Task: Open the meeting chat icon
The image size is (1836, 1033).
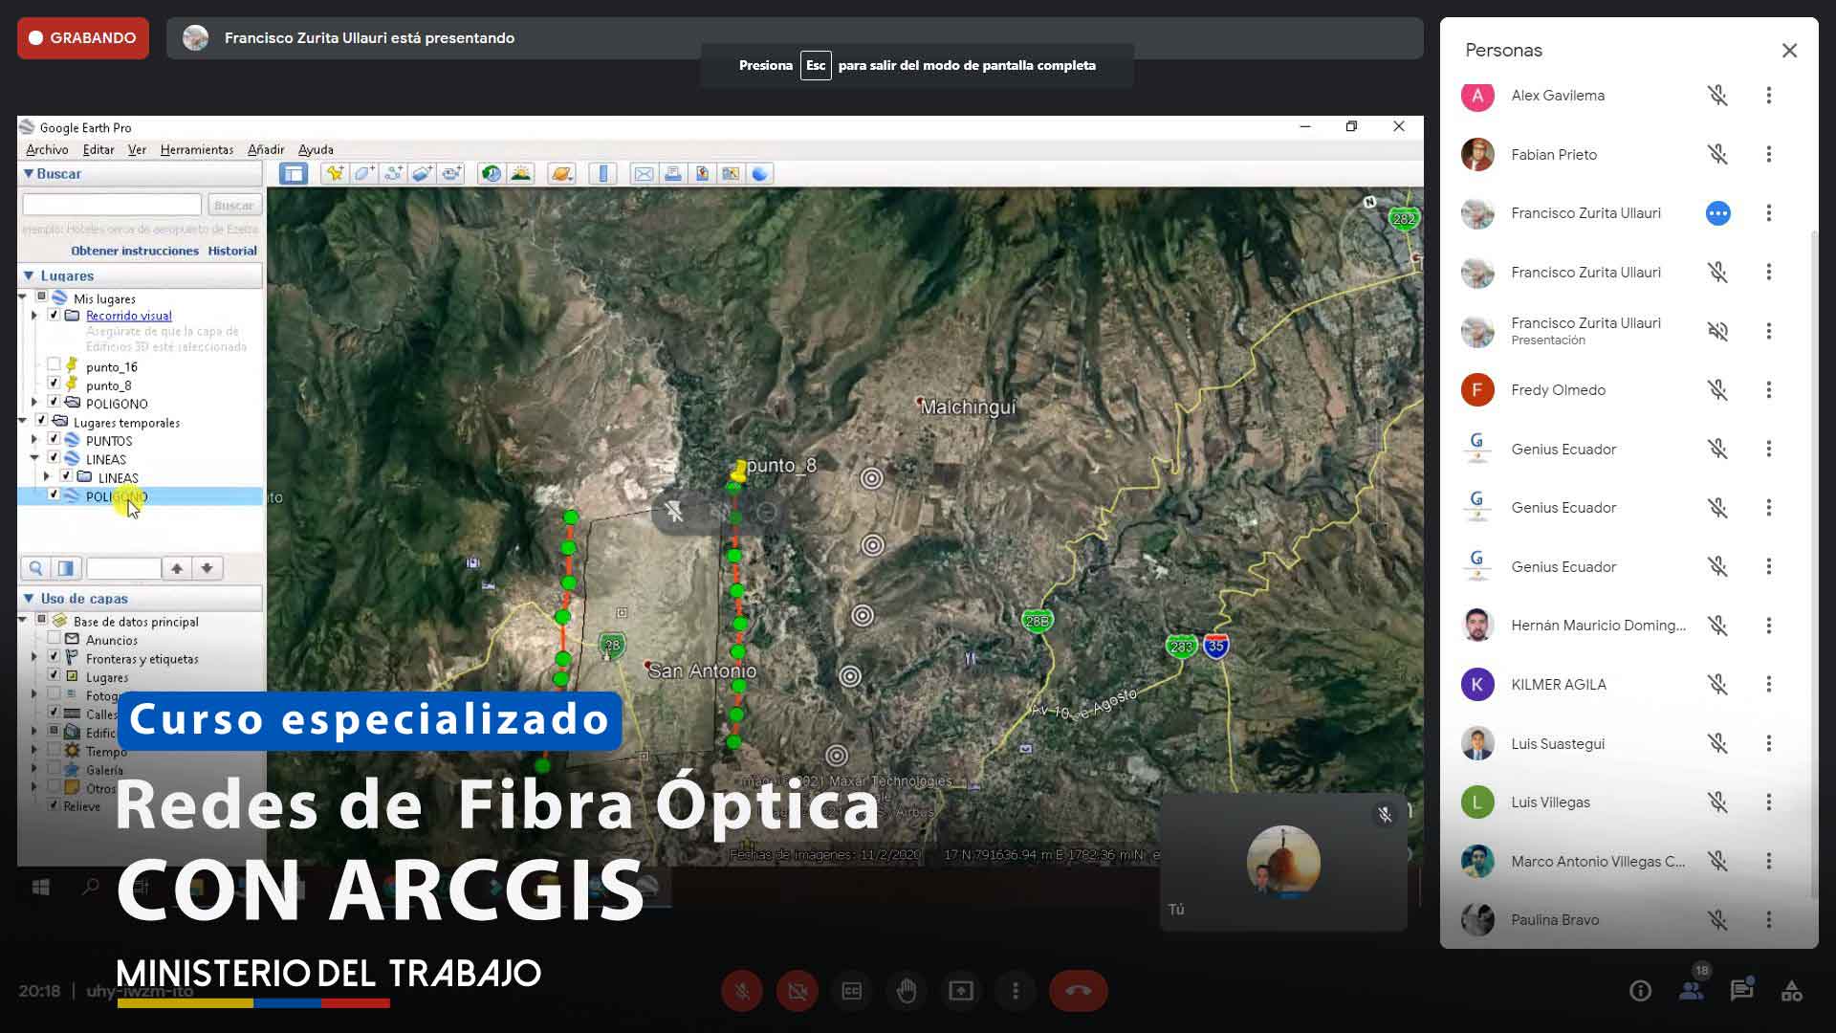Action: pos(1741,991)
